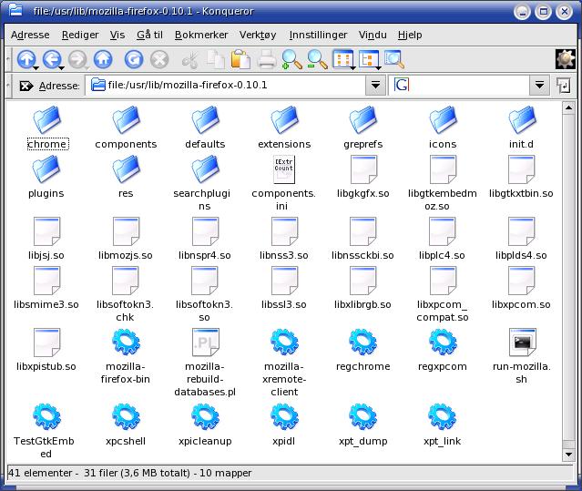Click the Back navigation arrow
582x491 pixels.
point(51,59)
